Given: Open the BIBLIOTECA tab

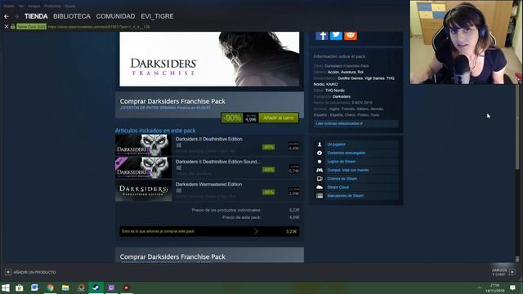Looking at the screenshot, I should pyautogui.click(x=72, y=16).
